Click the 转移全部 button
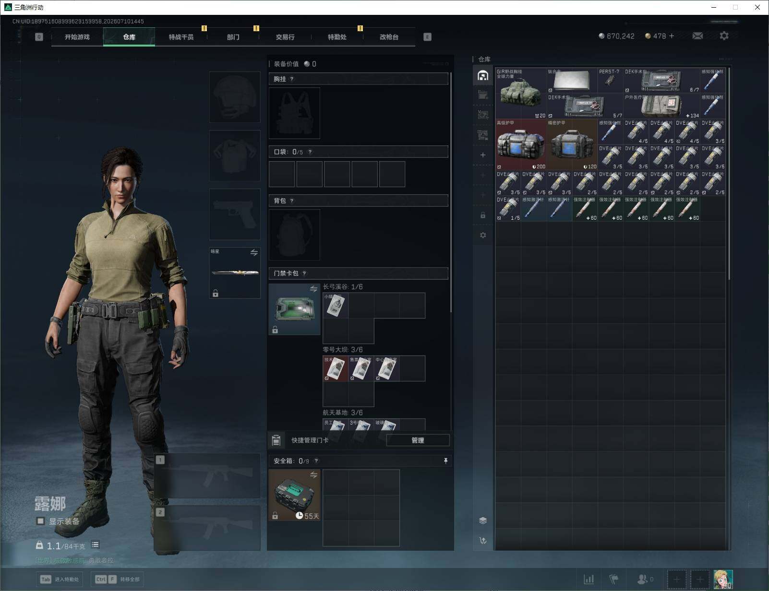769x591 pixels. 118,579
